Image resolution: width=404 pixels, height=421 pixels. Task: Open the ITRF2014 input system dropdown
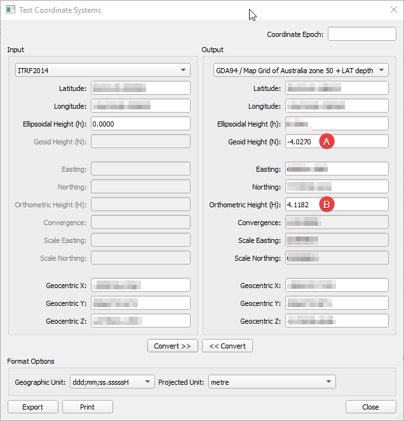(x=102, y=70)
